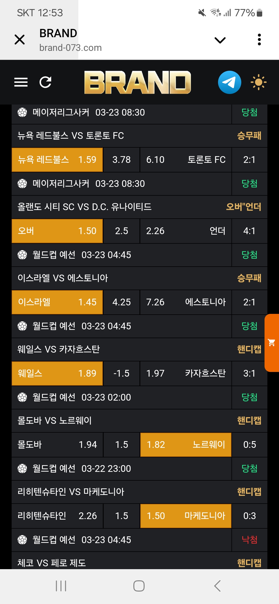This screenshot has width=279, height=604.
Task: Open Android recent apps button
Action: tap(61, 586)
